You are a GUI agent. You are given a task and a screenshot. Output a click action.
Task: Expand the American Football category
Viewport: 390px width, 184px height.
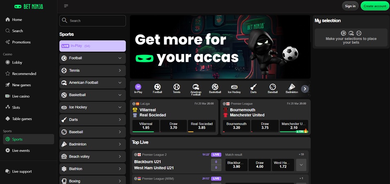[120, 82]
